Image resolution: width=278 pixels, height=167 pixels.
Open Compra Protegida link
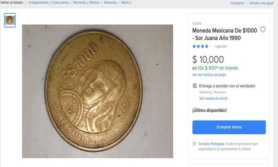(211, 144)
